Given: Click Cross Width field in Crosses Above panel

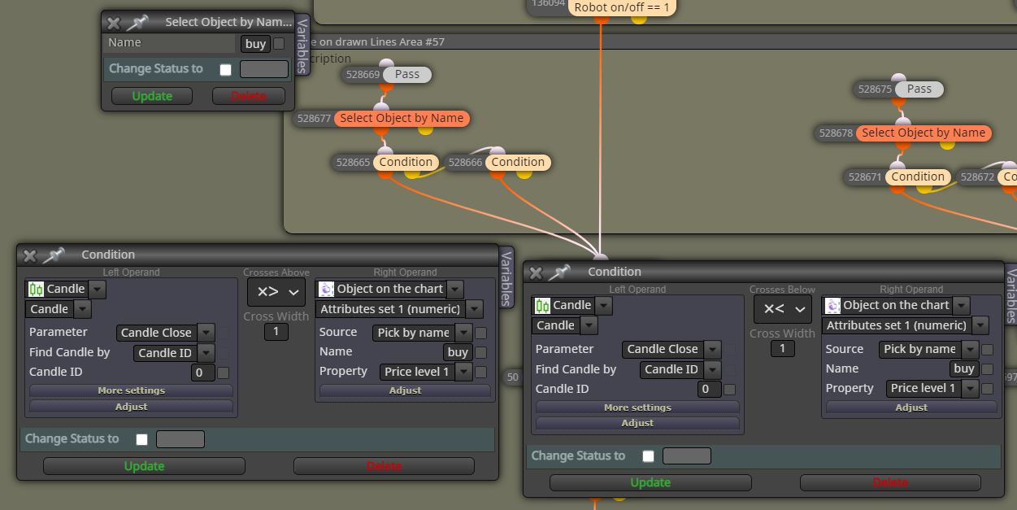Looking at the screenshot, I should tap(276, 331).
